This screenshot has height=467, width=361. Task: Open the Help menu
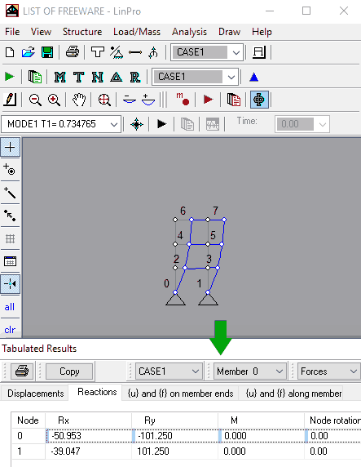(262, 32)
